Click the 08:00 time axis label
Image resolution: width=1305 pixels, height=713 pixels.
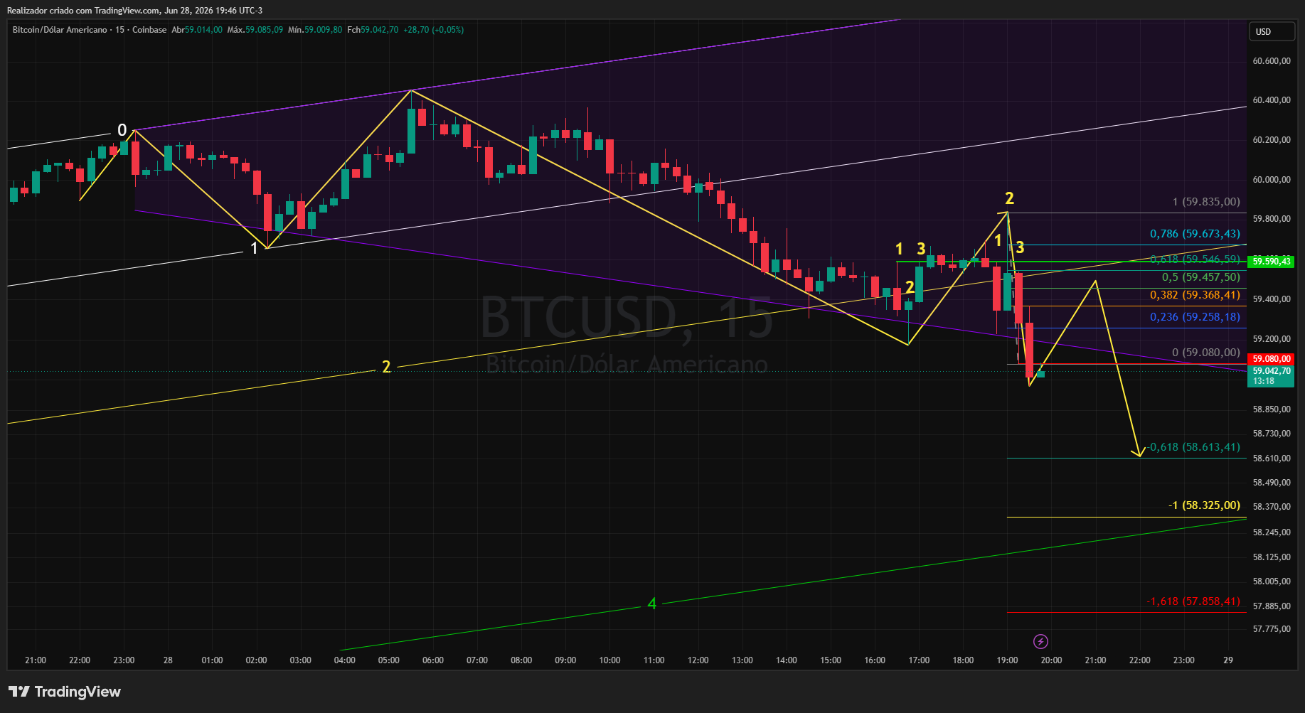pos(521,660)
